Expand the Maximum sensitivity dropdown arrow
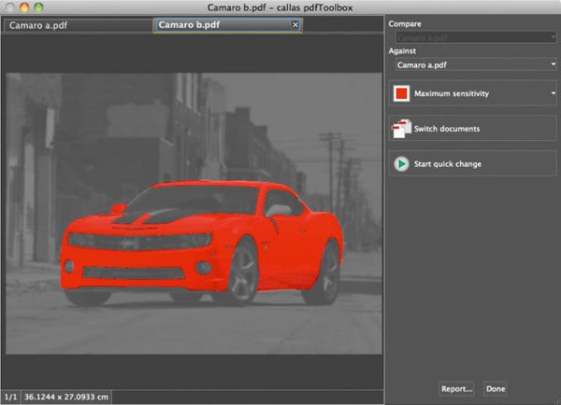This screenshot has width=561, height=405. [x=553, y=93]
